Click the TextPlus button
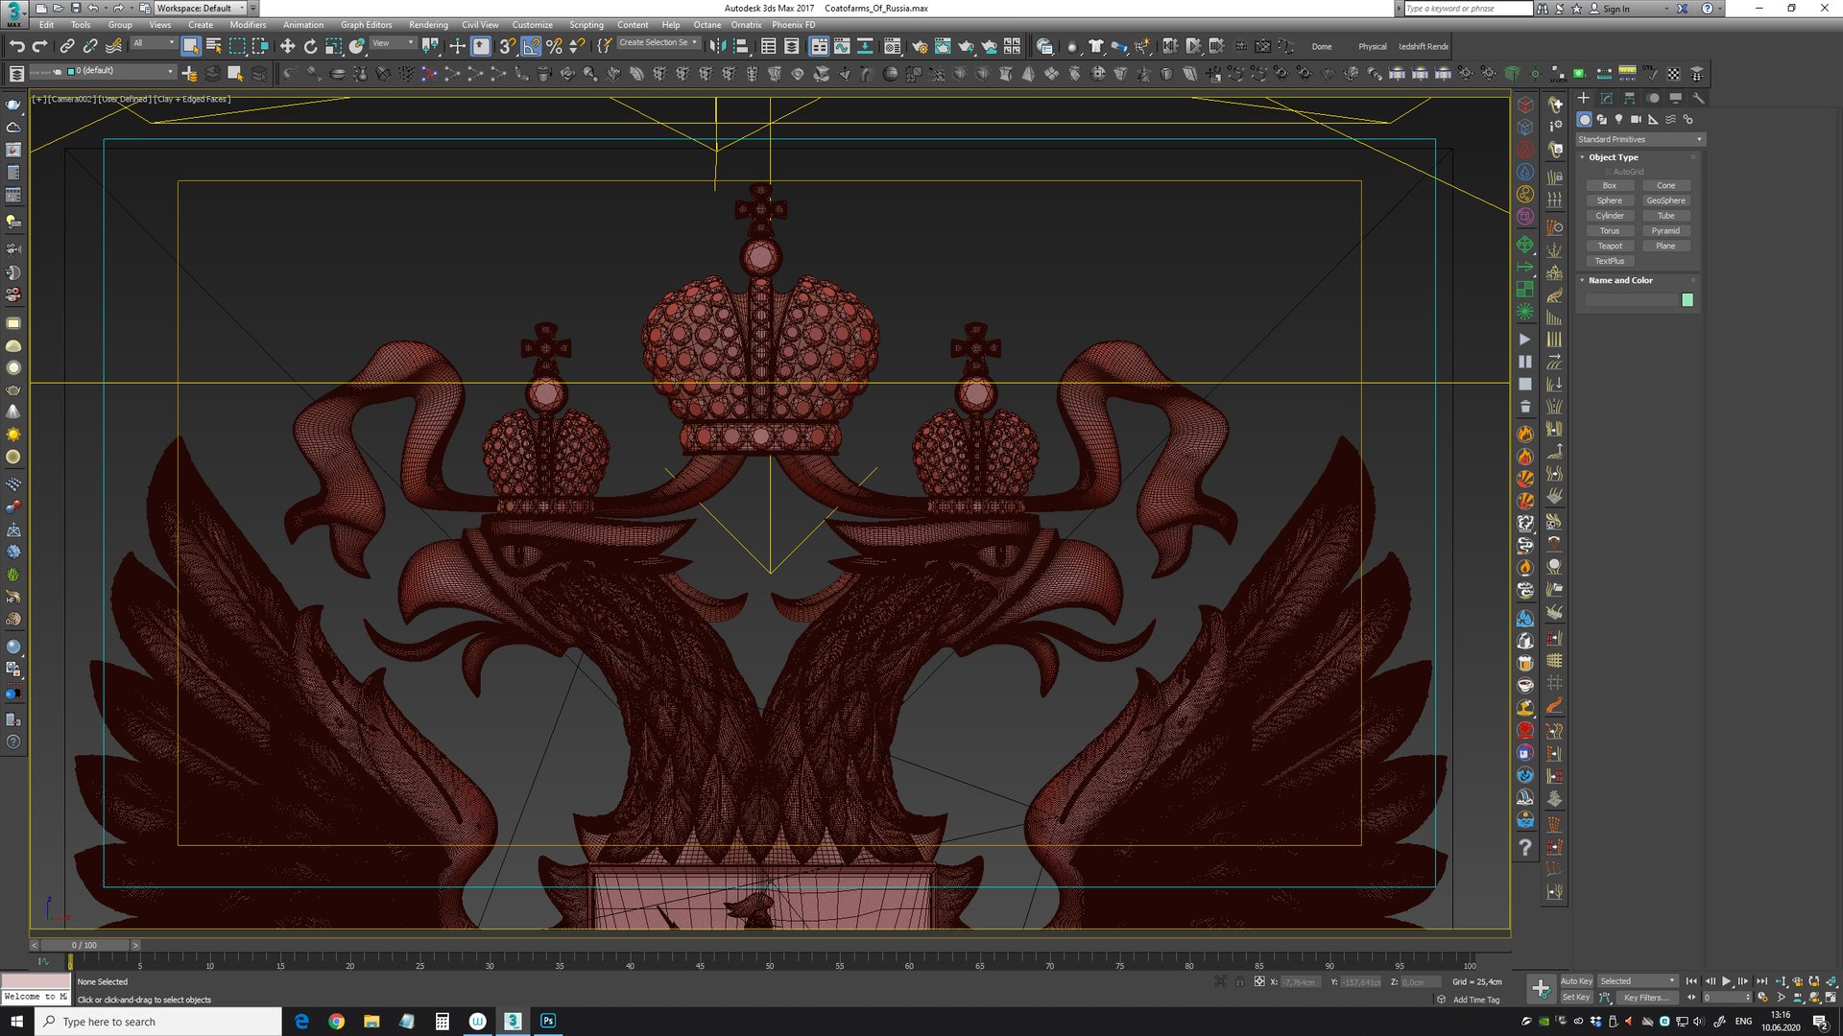 coord(1610,261)
